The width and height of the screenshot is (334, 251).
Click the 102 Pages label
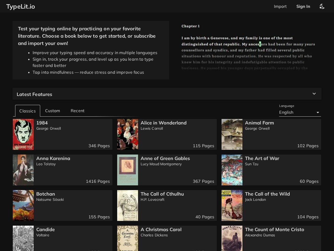coord(308,146)
